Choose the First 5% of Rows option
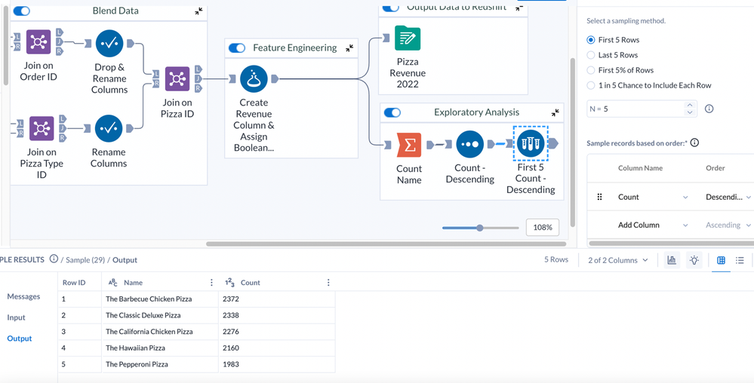Viewport: 754px width, 383px height. (x=591, y=70)
